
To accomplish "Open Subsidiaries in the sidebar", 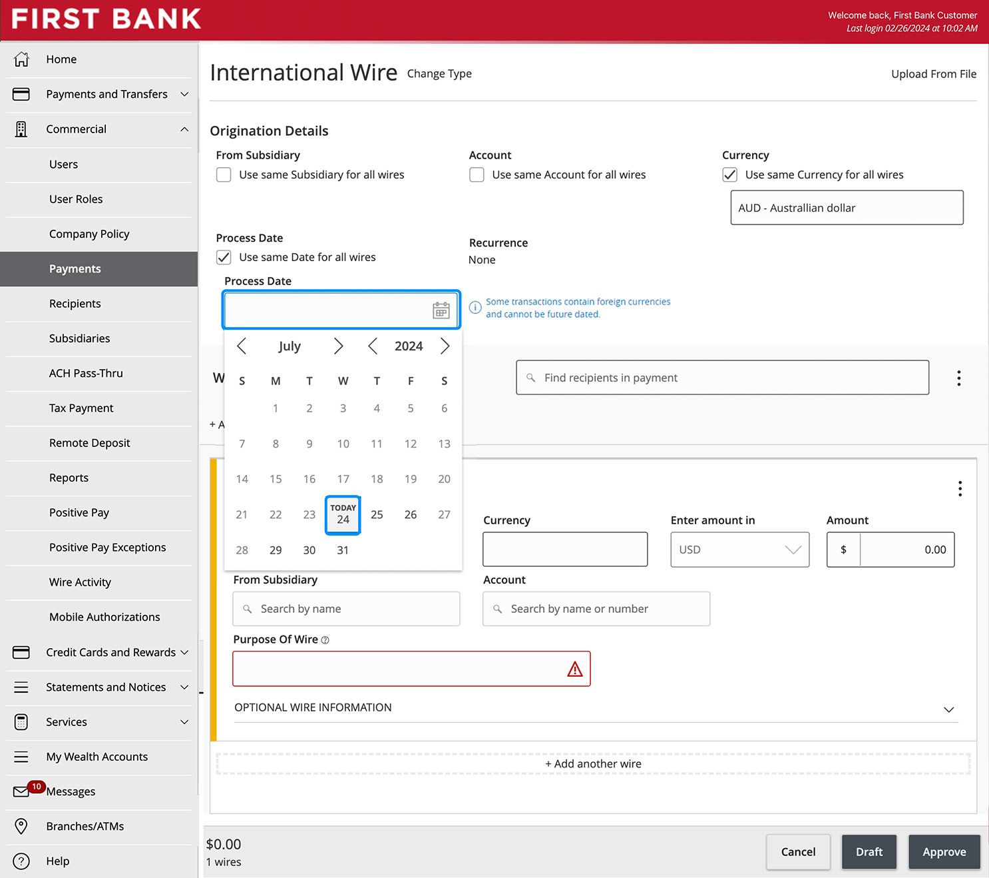I will click(x=79, y=338).
